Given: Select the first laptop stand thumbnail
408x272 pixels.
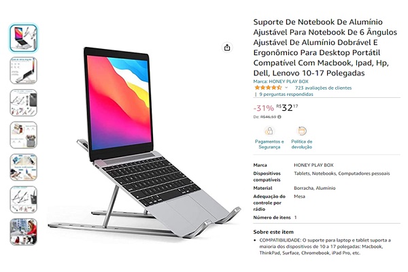Looking at the screenshot, I should pyautogui.click(x=23, y=38).
